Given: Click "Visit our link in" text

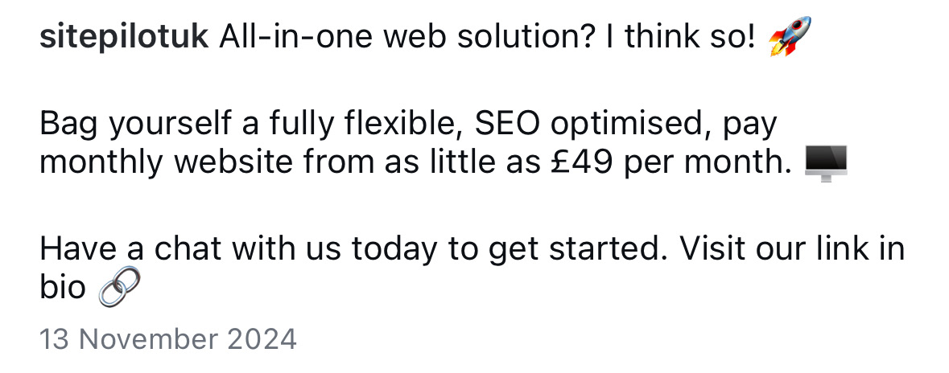Looking at the screenshot, I should [x=793, y=249].
